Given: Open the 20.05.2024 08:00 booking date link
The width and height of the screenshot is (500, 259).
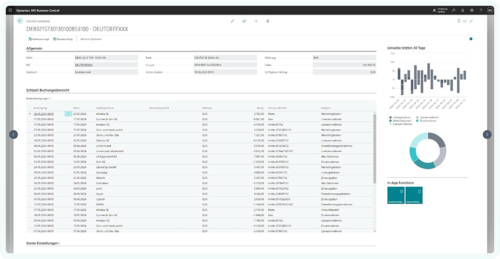Looking at the screenshot, I should click(x=44, y=114).
